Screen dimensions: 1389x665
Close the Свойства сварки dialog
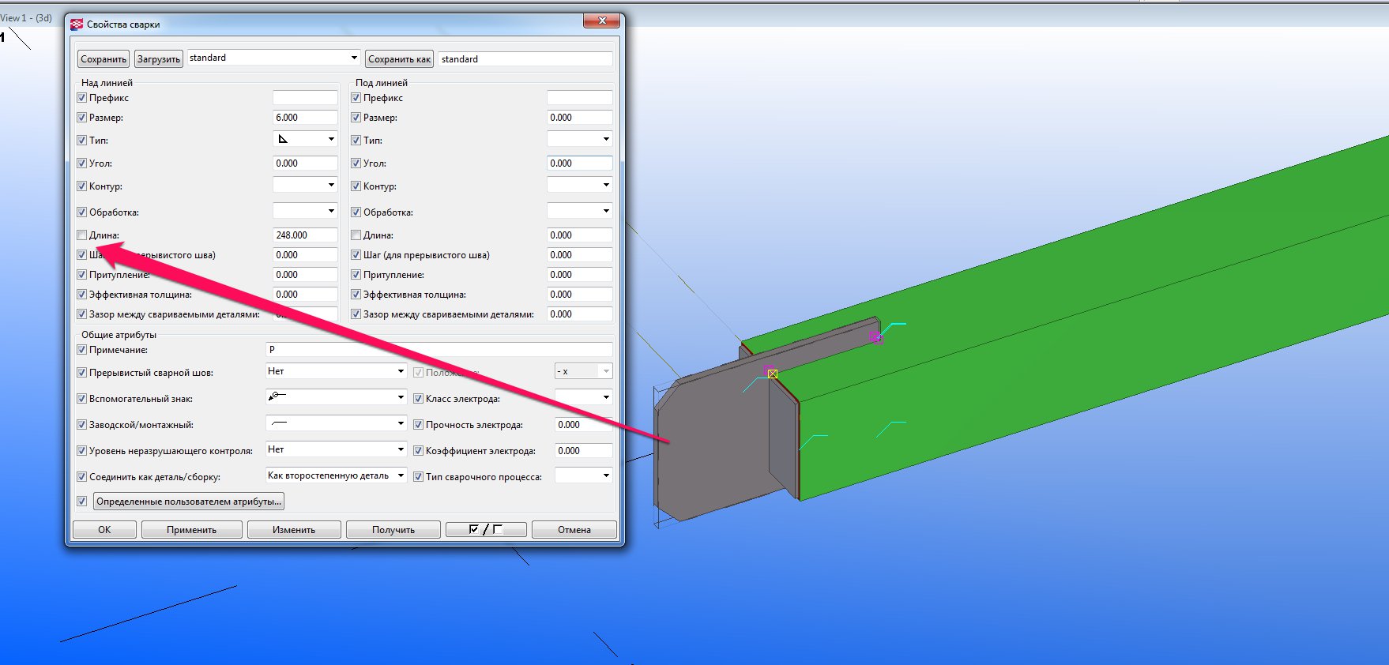602,21
